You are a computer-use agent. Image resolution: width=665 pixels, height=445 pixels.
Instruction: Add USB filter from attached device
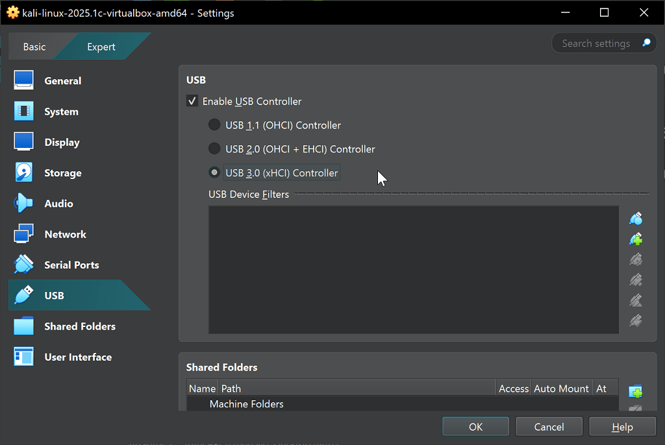coord(636,239)
